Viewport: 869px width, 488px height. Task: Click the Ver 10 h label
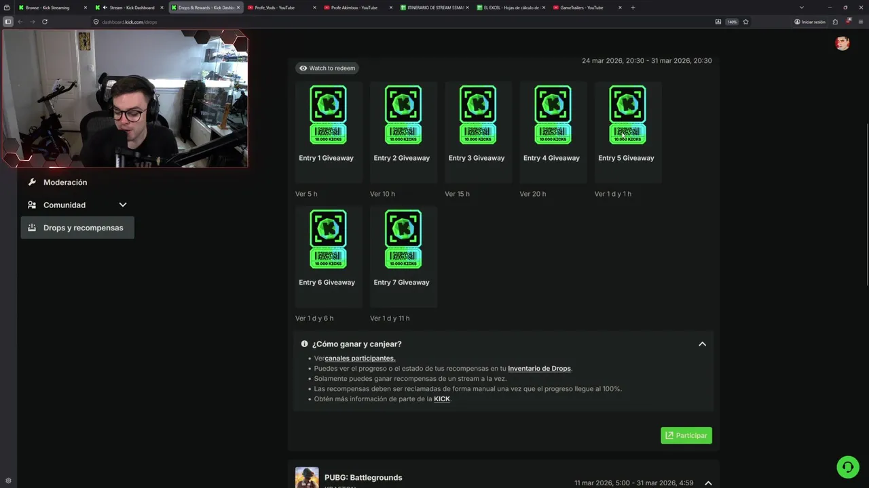382,194
